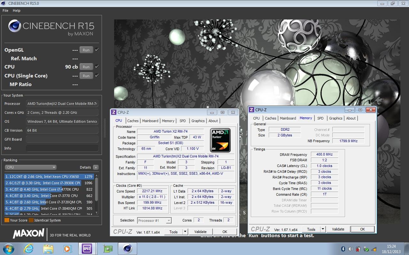Click the Cinebench title bar app icon
Screen dimensions: 409x255
tap(3, 3)
